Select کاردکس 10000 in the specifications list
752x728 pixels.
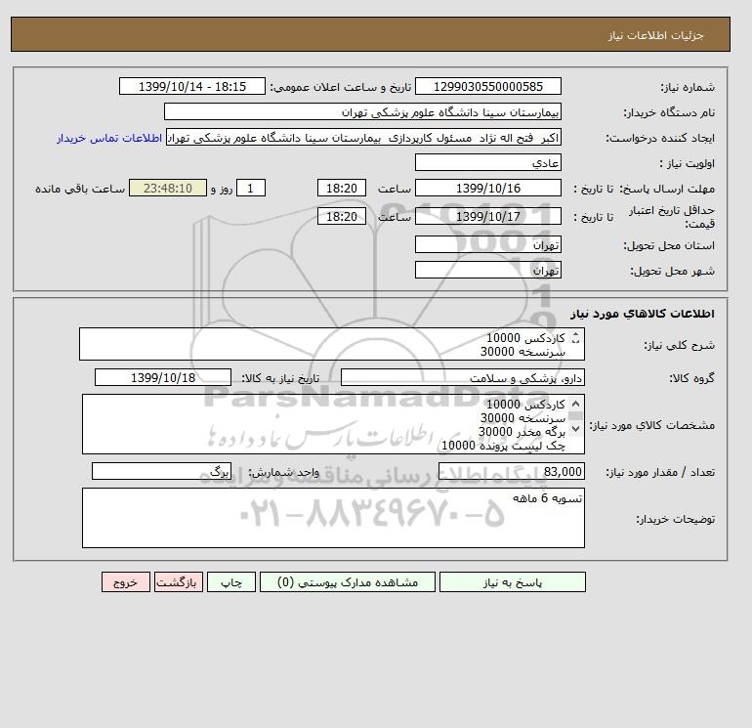tap(525, 405)
